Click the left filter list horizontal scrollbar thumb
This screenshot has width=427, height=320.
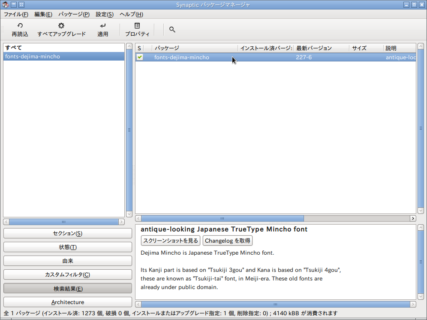64,222
